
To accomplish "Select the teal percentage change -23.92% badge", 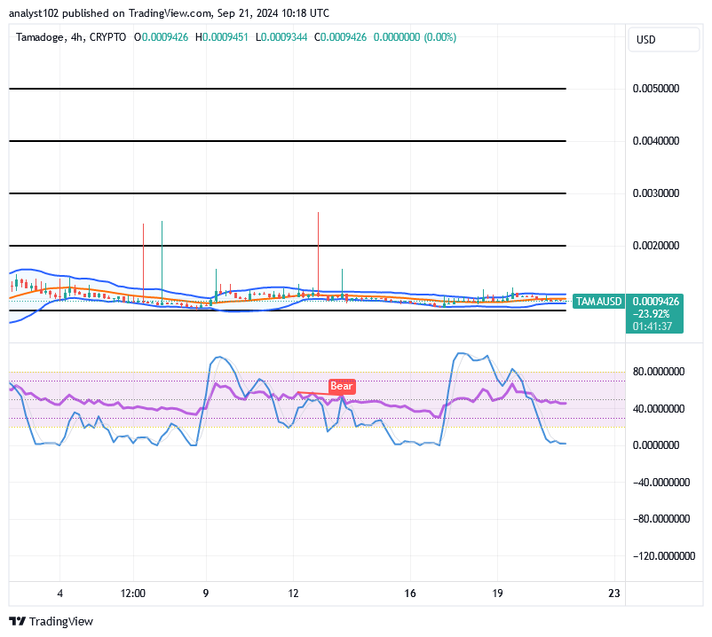I will point(653,312).
